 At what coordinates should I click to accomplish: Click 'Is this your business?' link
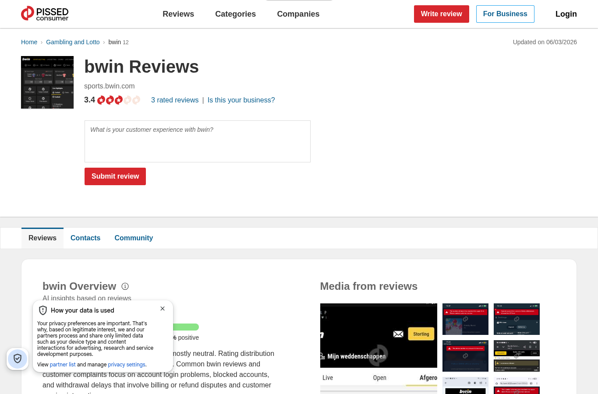(x=241, y=100)
